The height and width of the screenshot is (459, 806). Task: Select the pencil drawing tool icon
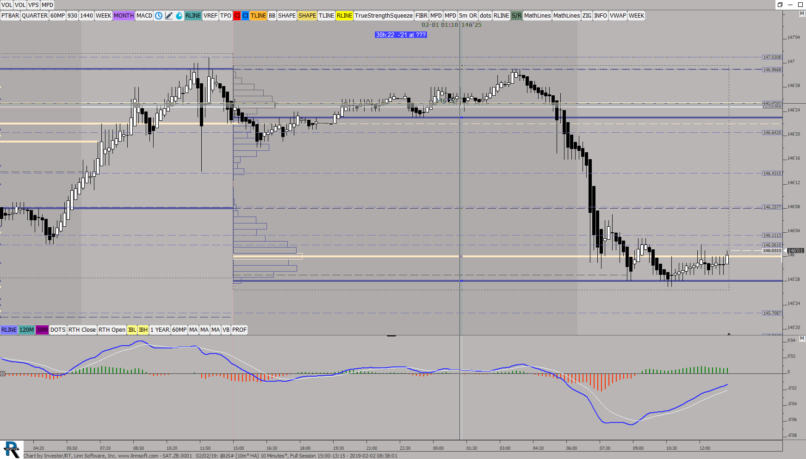(169, 16)
